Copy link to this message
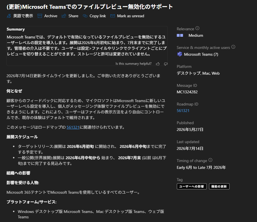Viewport: 257px width, 222px height. (98, 16)
